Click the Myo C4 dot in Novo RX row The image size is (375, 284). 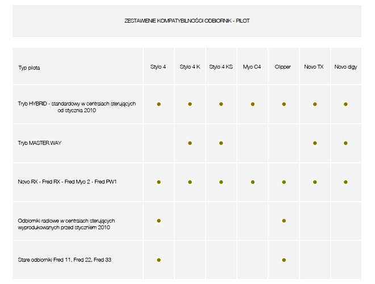click(x=252, y=182)
